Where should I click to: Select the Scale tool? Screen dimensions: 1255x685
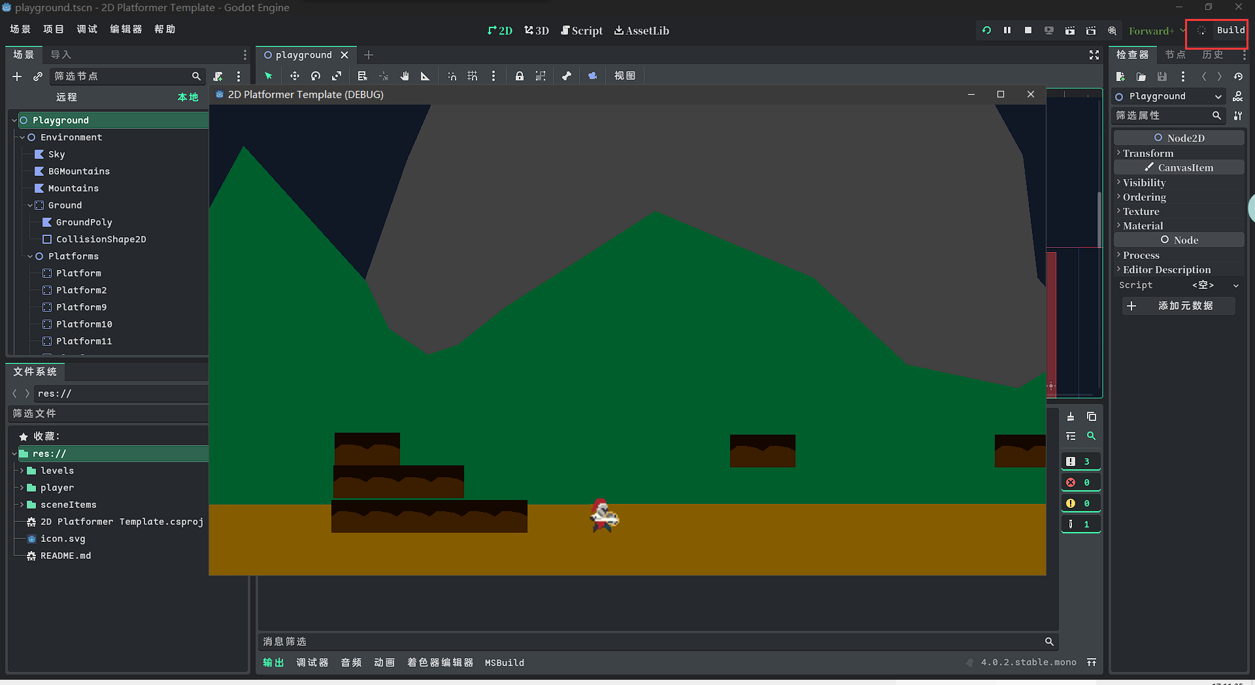coord(336,75)
